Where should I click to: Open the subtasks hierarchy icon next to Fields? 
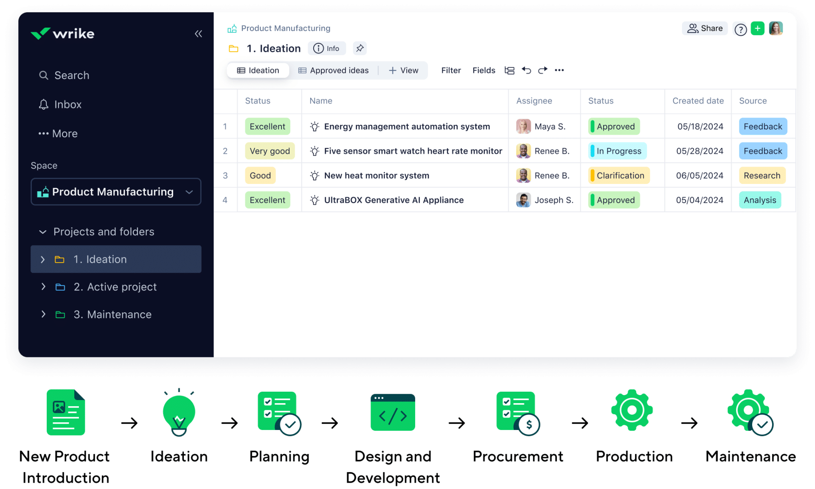pos(509,70)
